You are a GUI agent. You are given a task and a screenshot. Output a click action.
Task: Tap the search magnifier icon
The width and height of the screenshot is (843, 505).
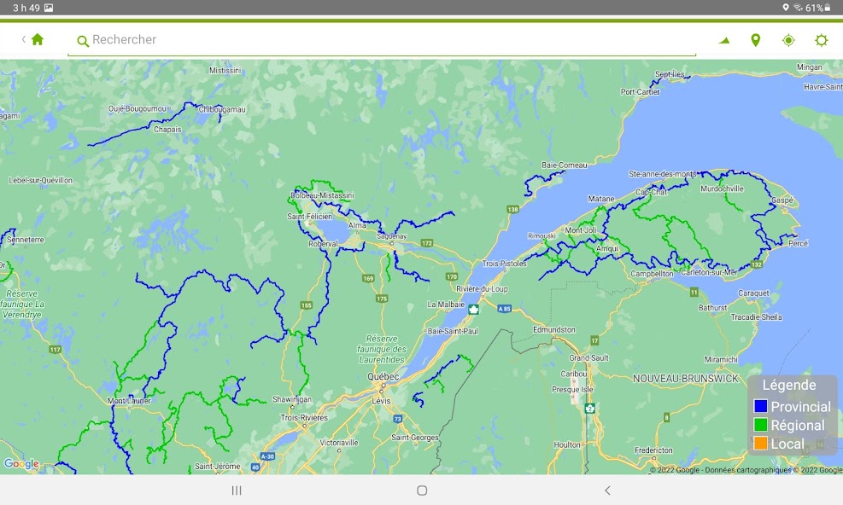(83, 41)
